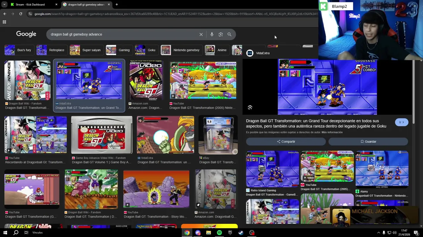Click the Ir button in preview panel
The image size is (423, 237).
pos(402,122)
